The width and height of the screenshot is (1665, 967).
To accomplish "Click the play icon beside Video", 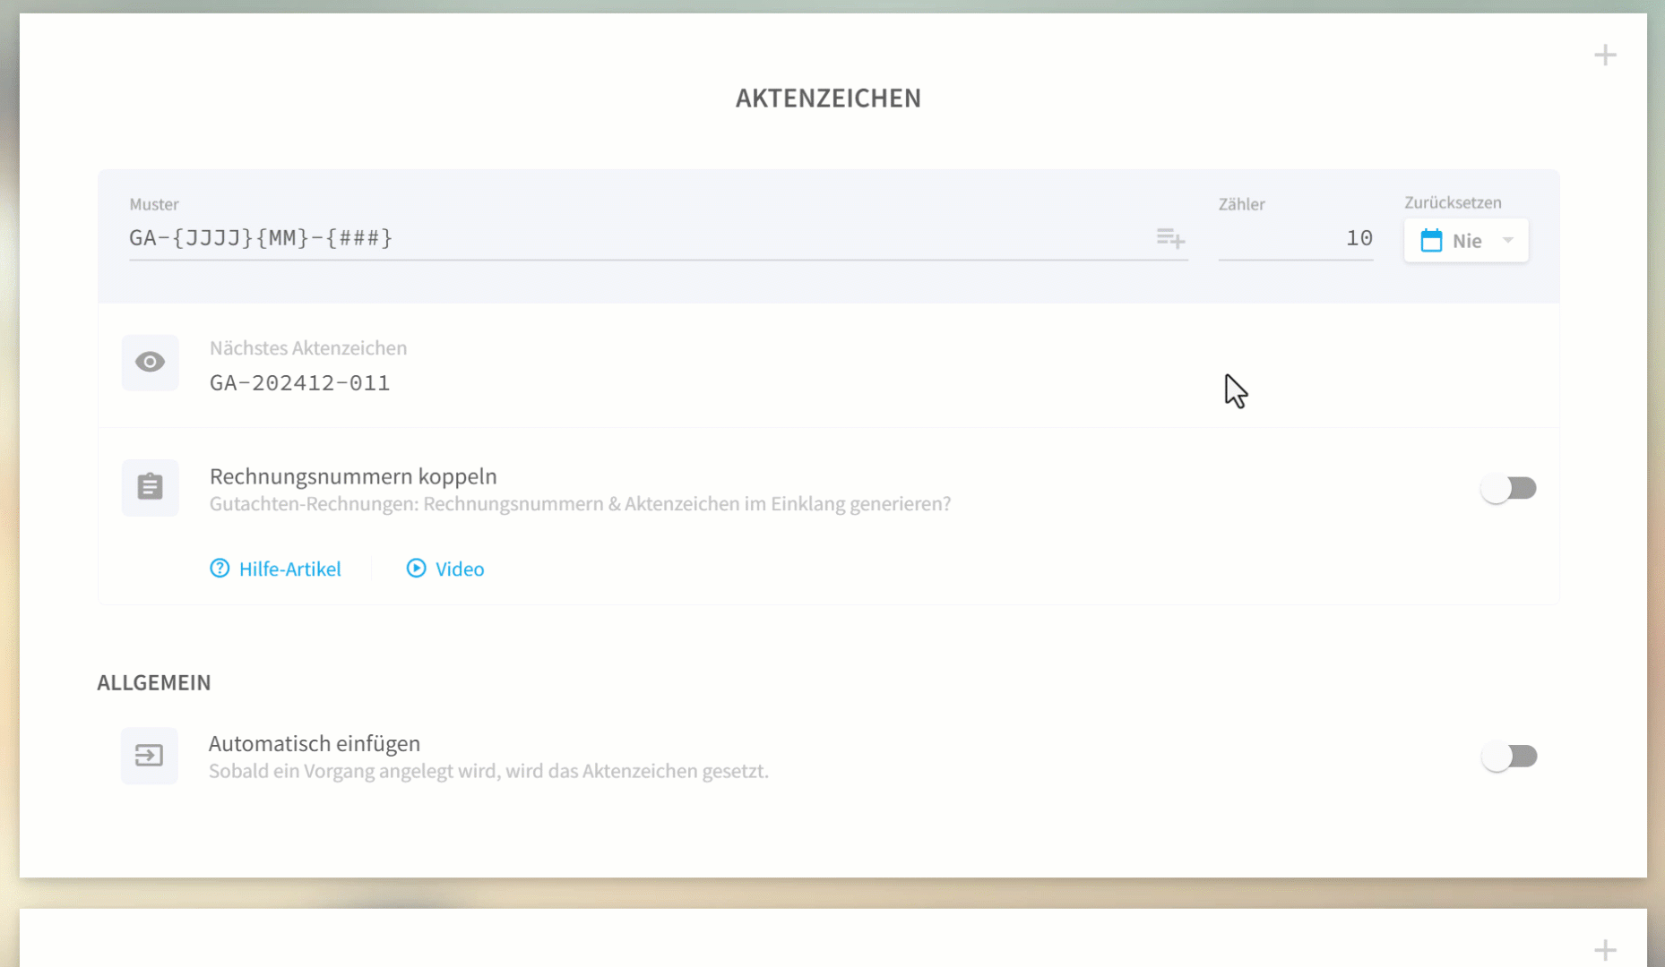I will [416, 569].
